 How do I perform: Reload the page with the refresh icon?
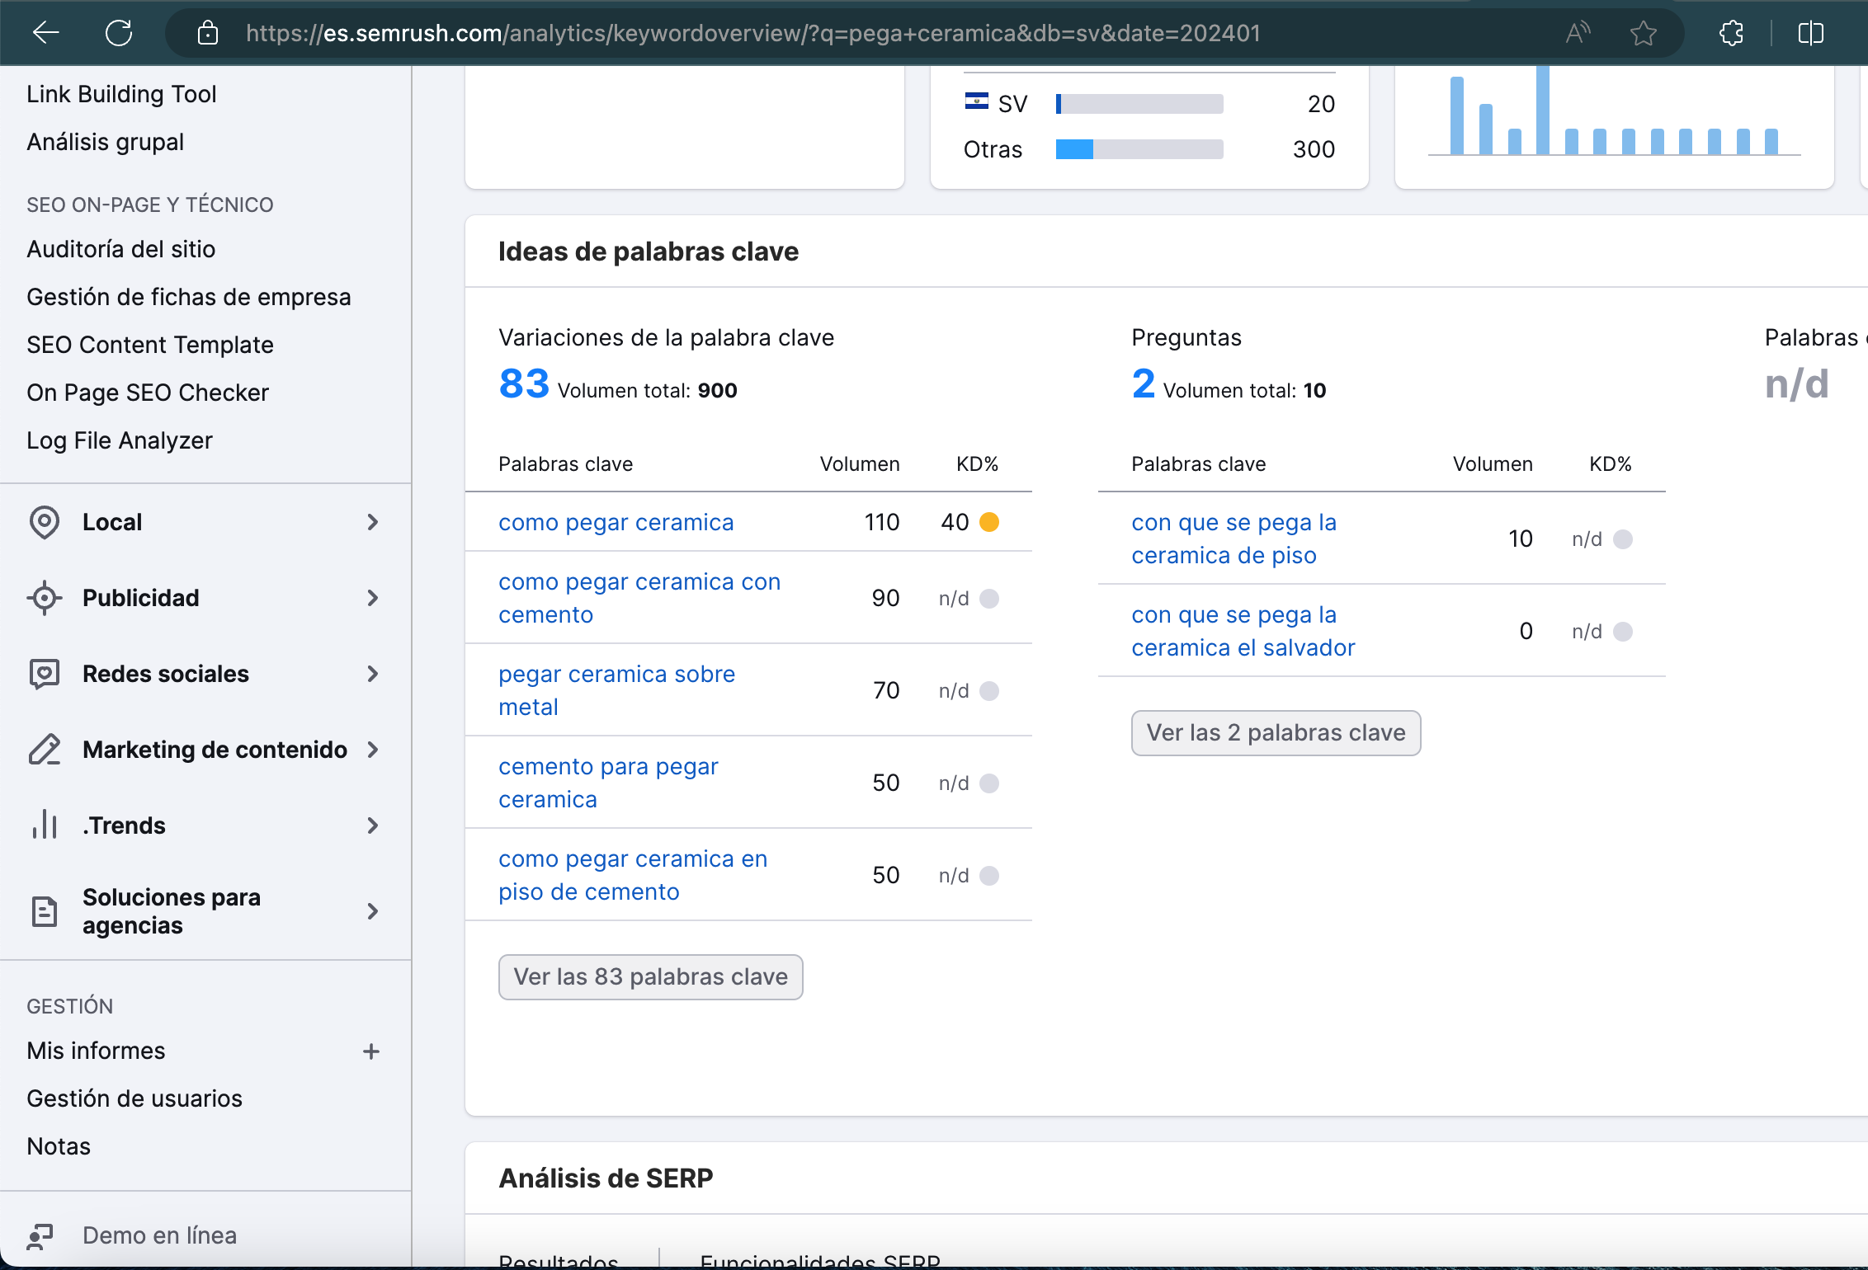119,33
